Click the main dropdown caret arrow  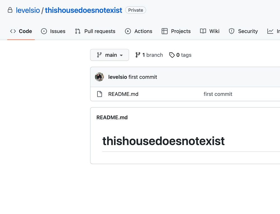121,55
